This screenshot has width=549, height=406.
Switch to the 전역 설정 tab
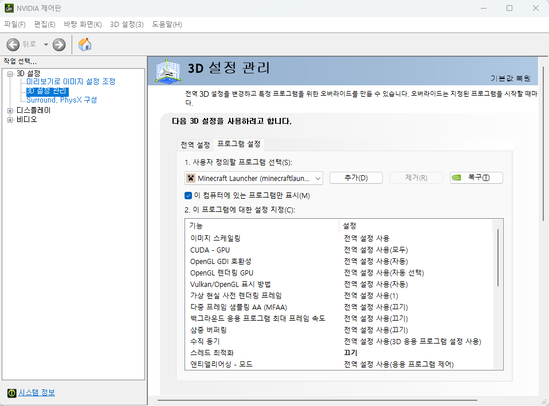(195, 145)
